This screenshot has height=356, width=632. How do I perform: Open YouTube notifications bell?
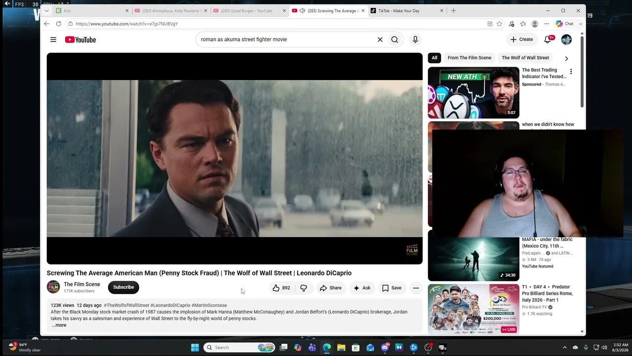coord(548,40)
